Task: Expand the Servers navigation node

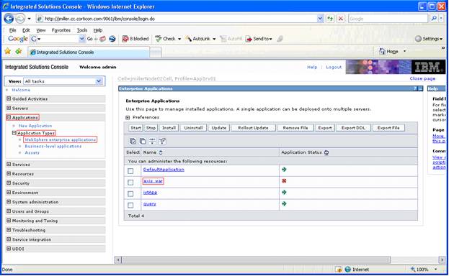Action: (9, 108)
